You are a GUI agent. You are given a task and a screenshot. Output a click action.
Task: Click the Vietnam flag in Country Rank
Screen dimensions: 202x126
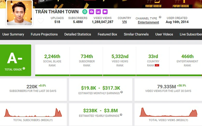[x=157, y=65]
